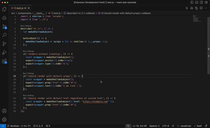Open notifications bell icon
Viewport: 210px width, 128px height.
pos(206,126)
